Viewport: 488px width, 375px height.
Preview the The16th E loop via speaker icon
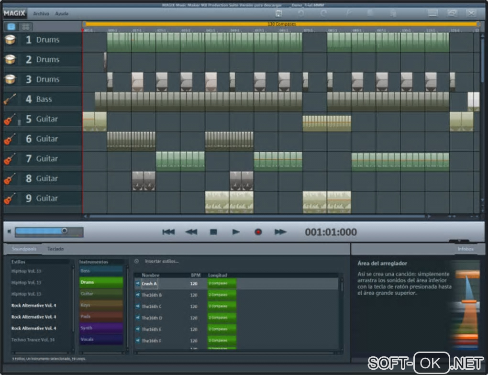[x=138, y=329]
